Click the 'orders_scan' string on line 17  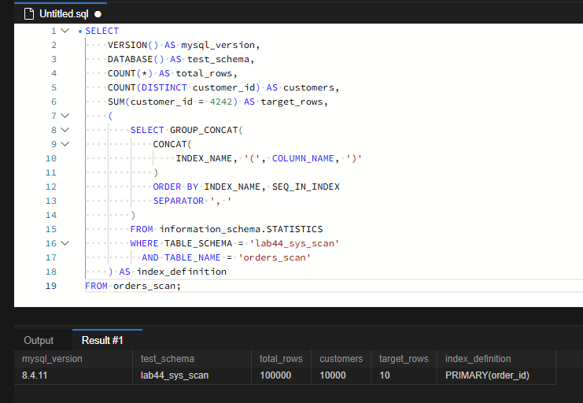tap(275, 257)
